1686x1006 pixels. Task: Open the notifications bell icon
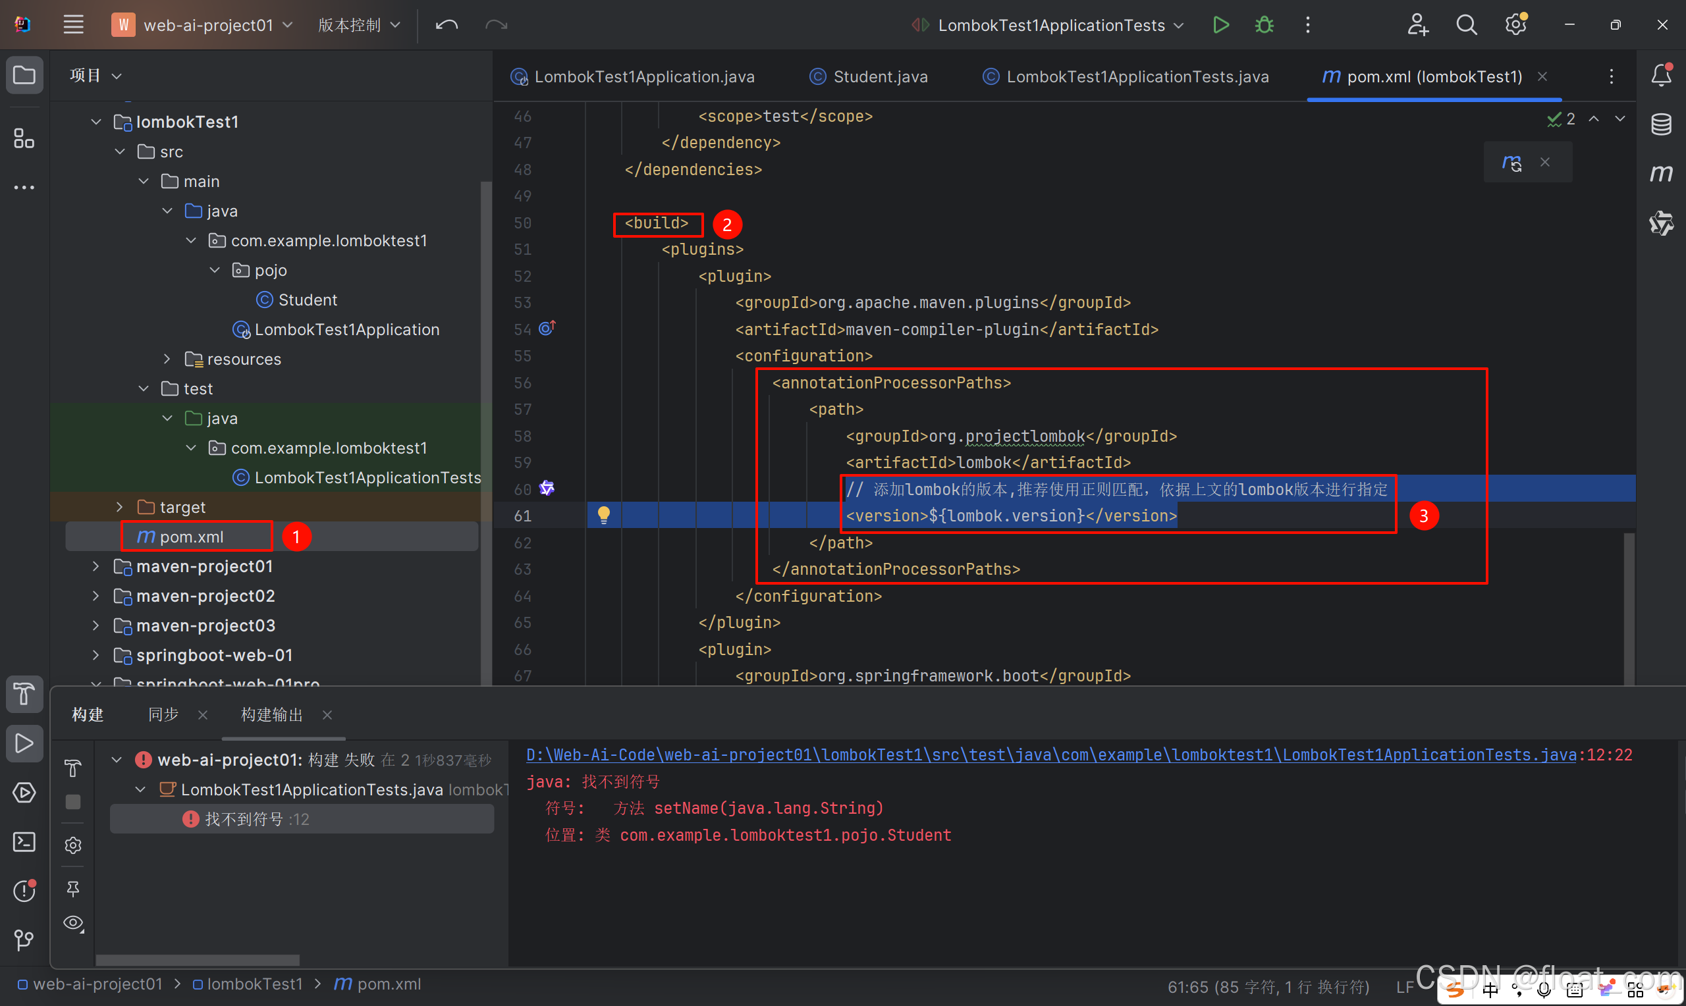click(x=1661, y=74)
